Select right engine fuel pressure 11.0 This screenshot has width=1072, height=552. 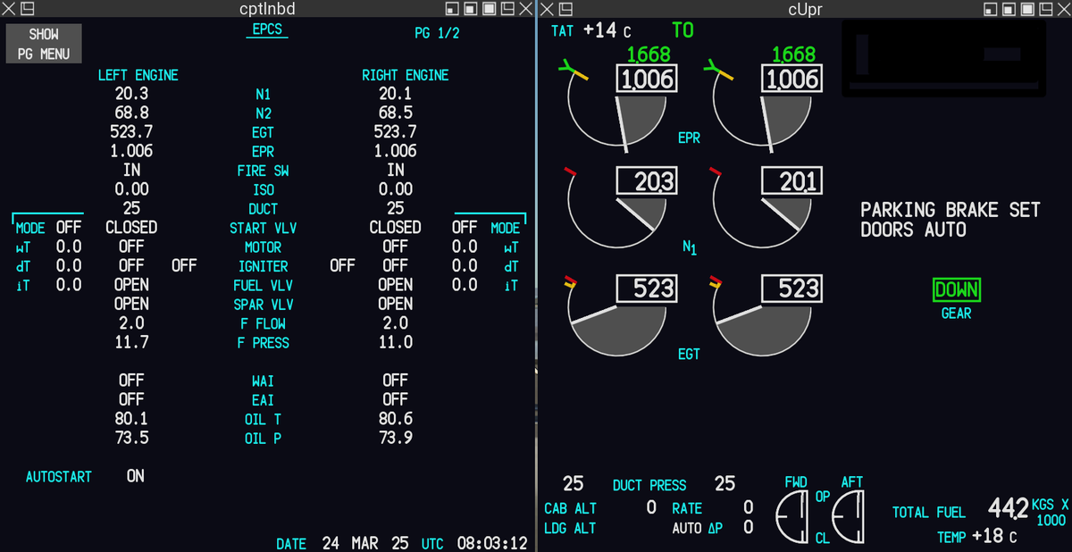click(396, 342)
